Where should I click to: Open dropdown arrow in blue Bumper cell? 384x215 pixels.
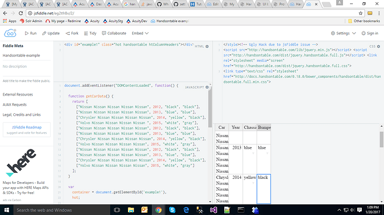point(267,153)
